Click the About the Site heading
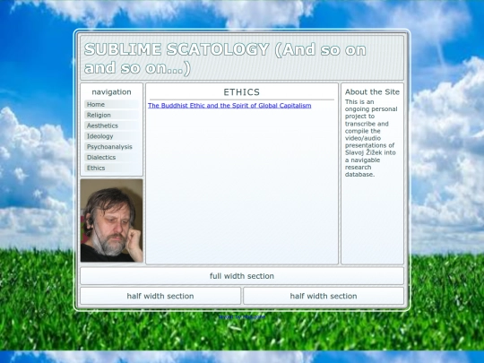Screen dimensions: 484x363 [x=372, y=92]
